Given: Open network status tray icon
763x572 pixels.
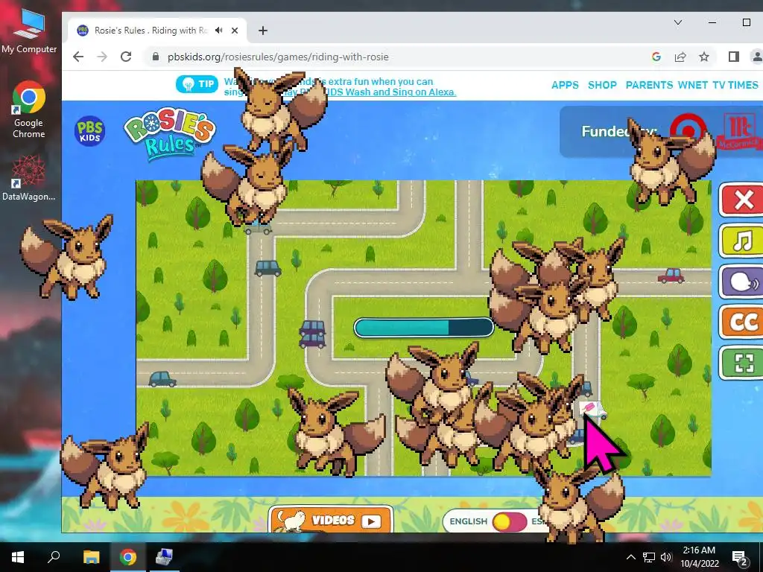Looking at the screenshot, I should [x=649, y=557].
